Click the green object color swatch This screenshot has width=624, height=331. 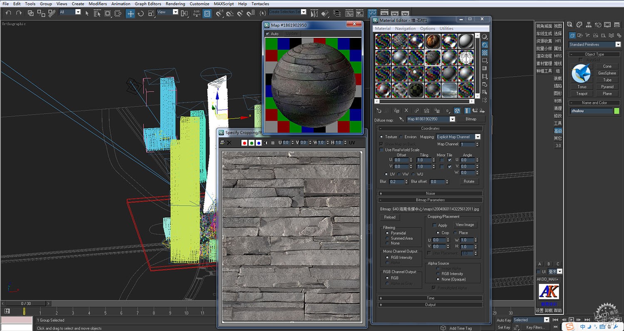617,111
